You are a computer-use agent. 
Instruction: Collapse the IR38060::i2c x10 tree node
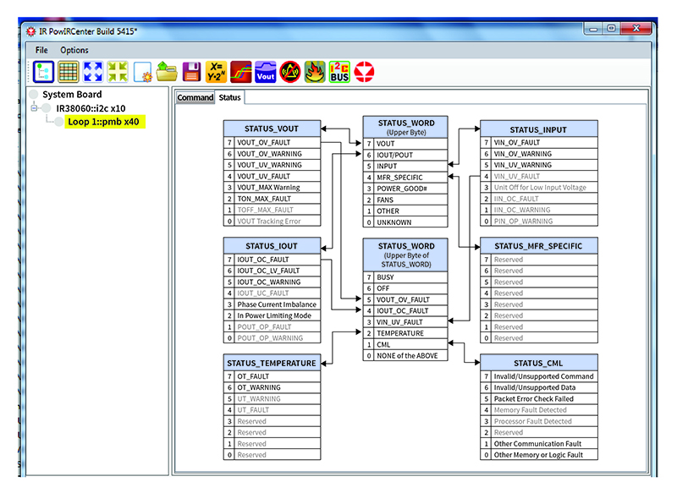pyautogui.click(x=34, y=108)
